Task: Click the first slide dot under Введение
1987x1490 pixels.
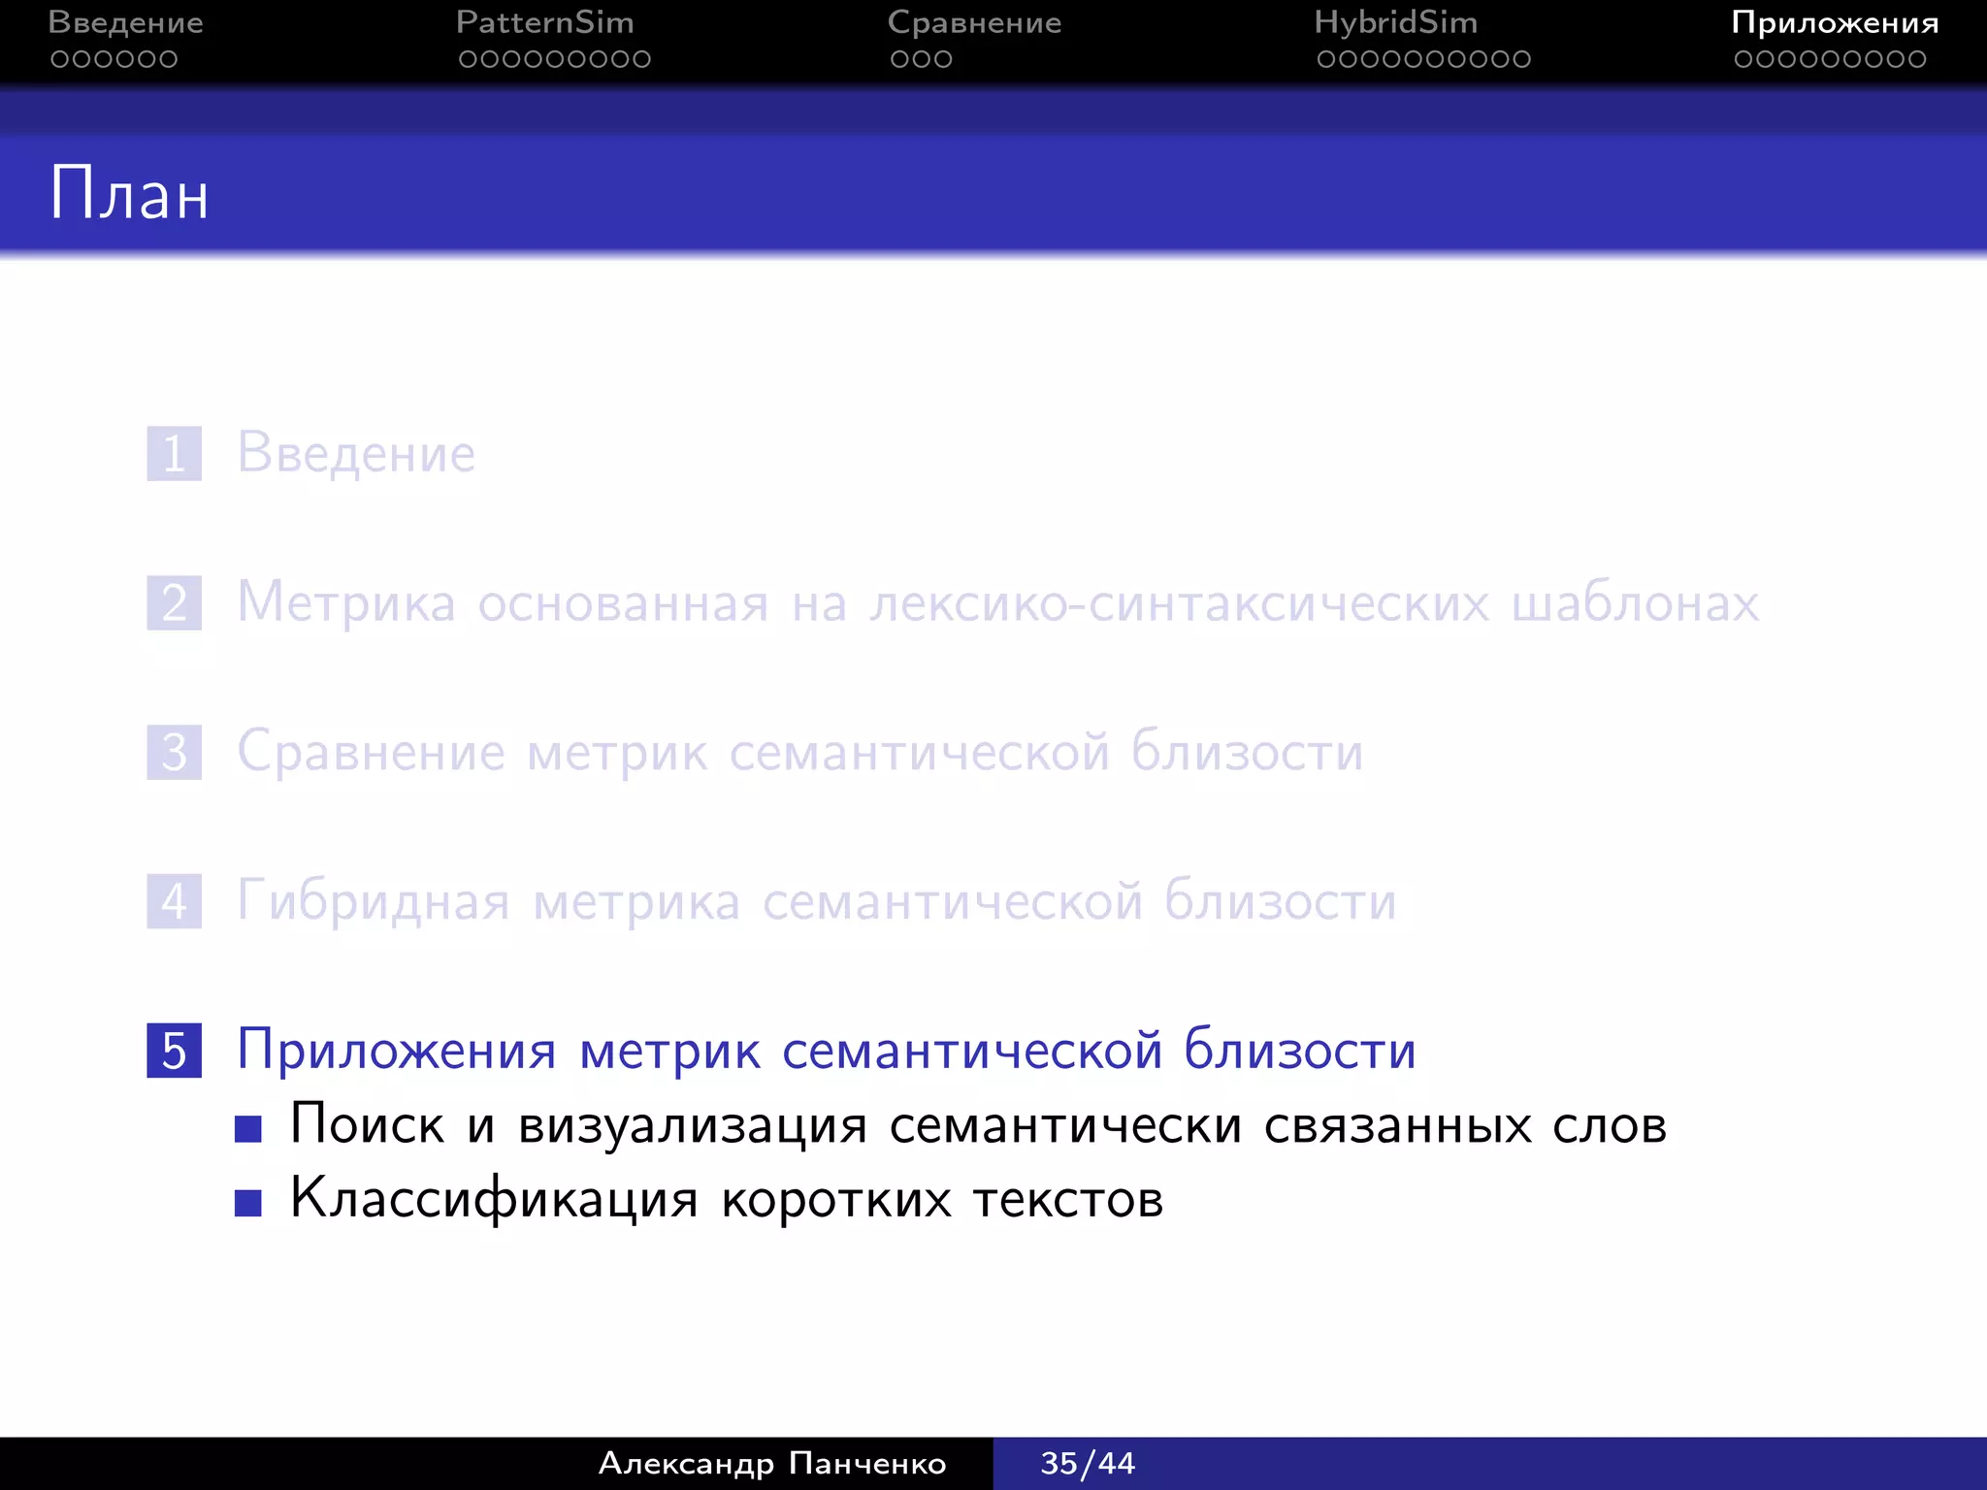Action: tap(60, 59)
